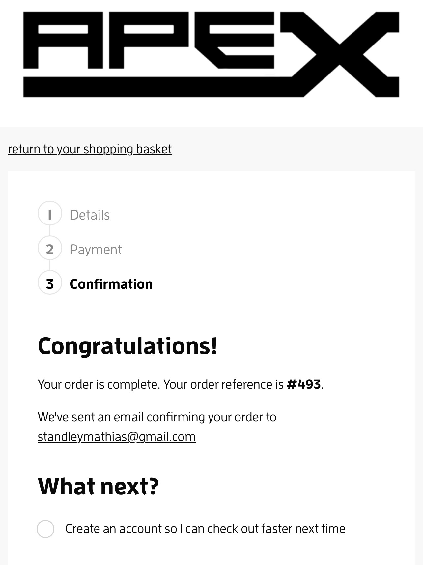Screen dimensions: 423x565
Task: Select the Confirmation step label
Action: [x=111, y=284]
